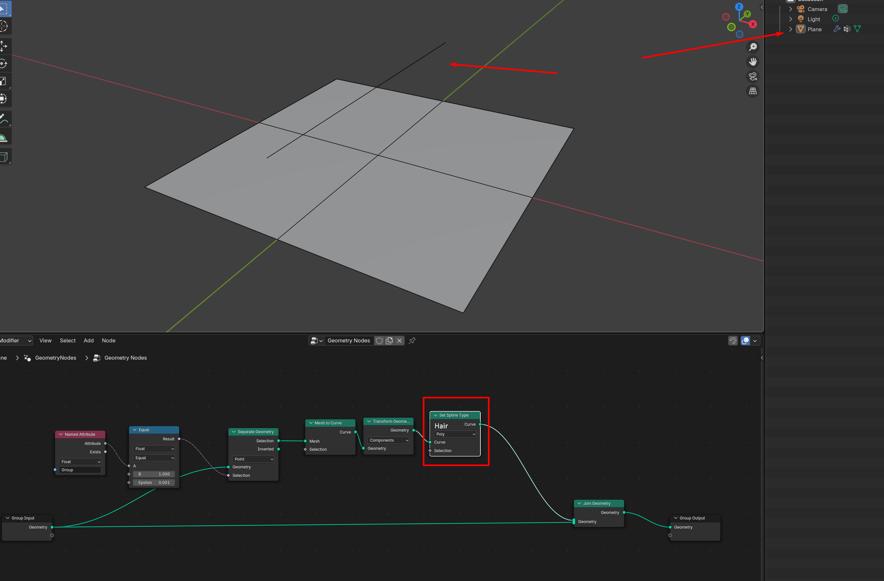884x581 pixels.
Task: Collapse the Set Spline Type node
Action: click(x=435, y=415)
